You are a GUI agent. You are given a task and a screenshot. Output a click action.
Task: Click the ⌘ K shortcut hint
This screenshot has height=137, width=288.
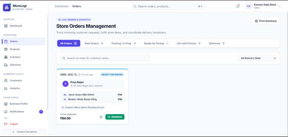coord(200,6)
